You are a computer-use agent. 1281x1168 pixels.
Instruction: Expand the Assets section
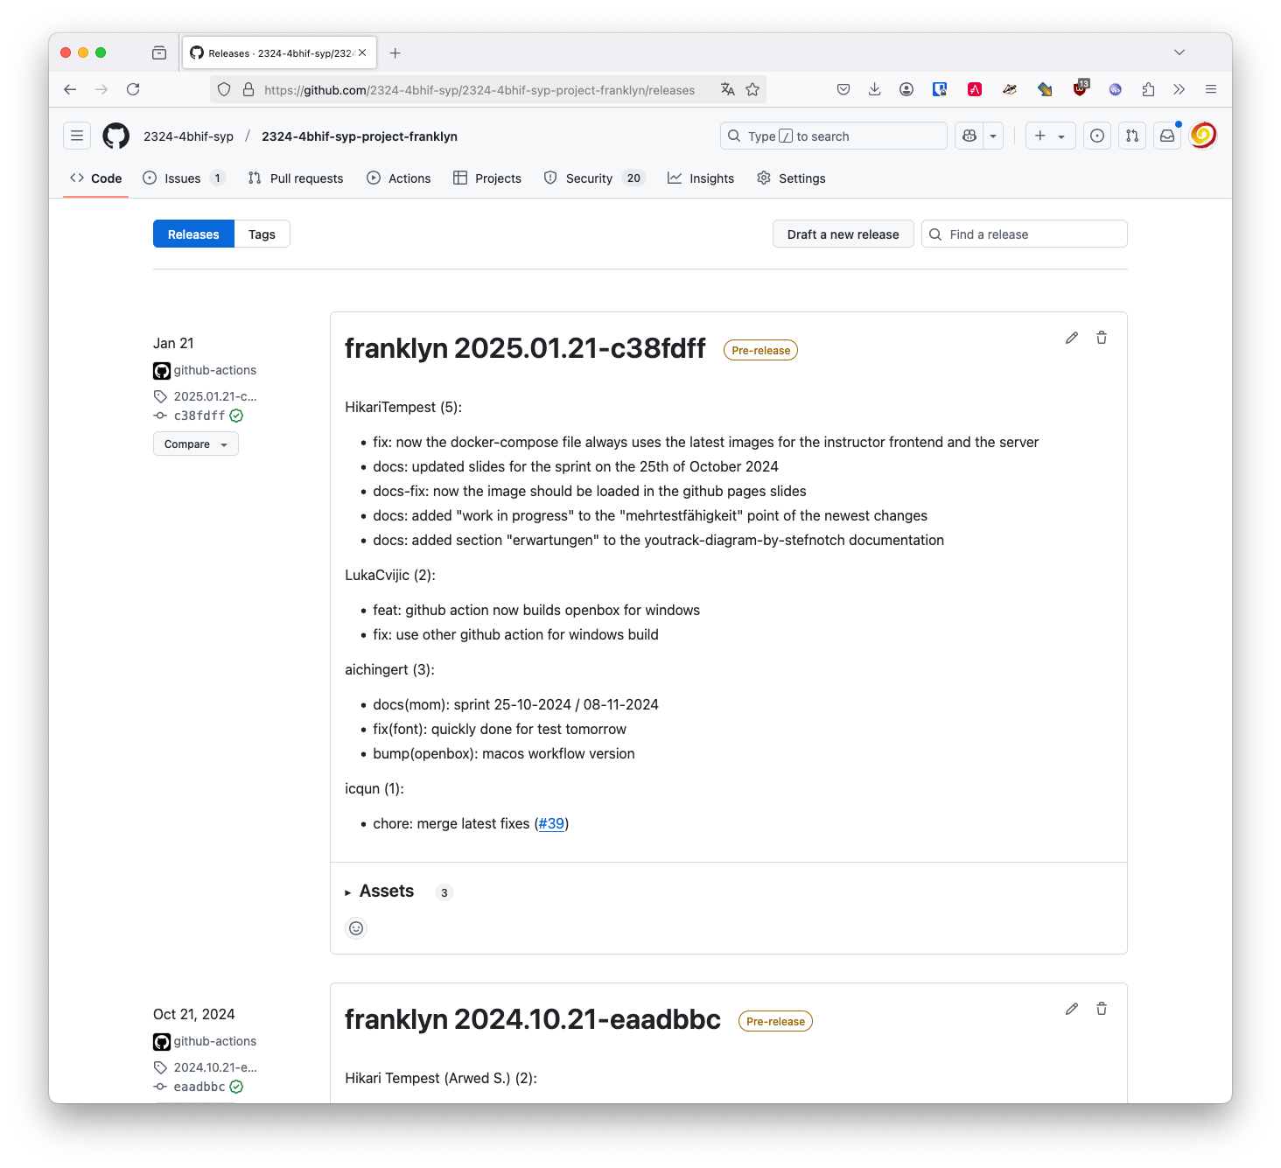coord(379,892)
